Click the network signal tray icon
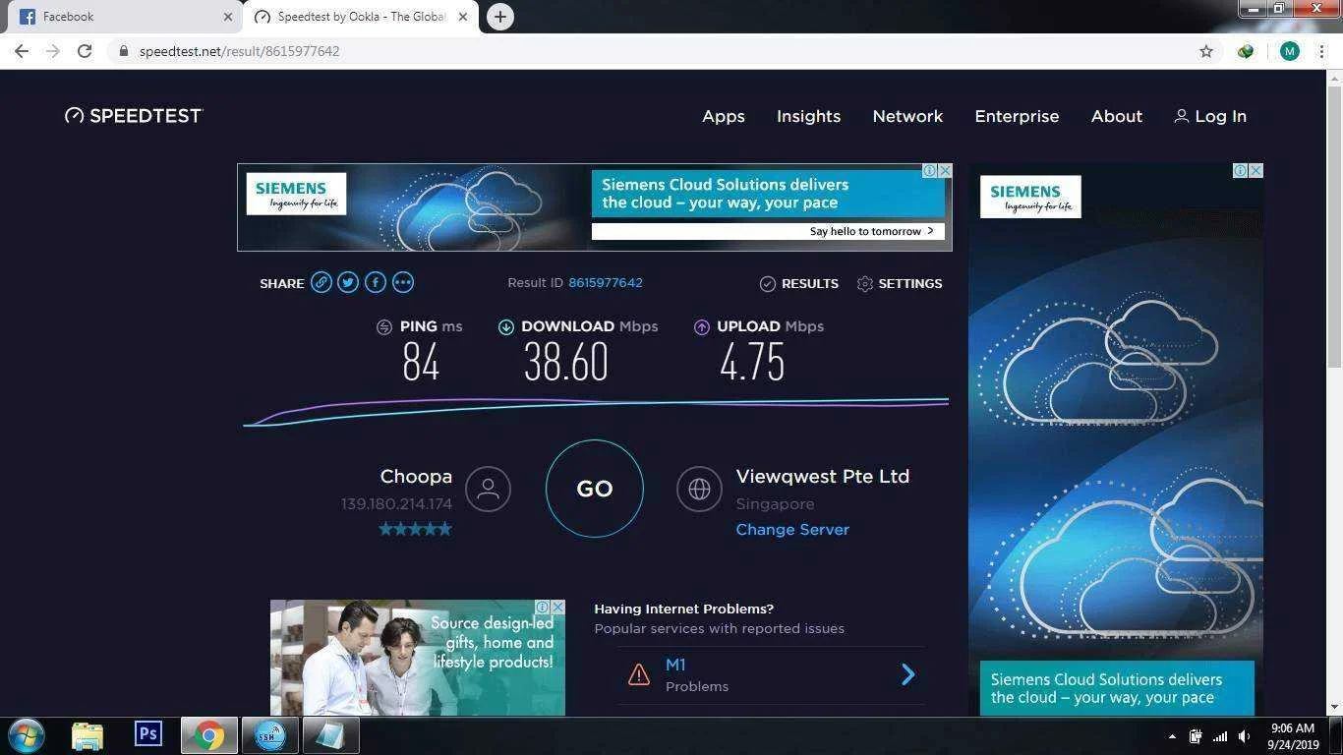Viewport: 1343px width, 755px height. (1219, 736)
